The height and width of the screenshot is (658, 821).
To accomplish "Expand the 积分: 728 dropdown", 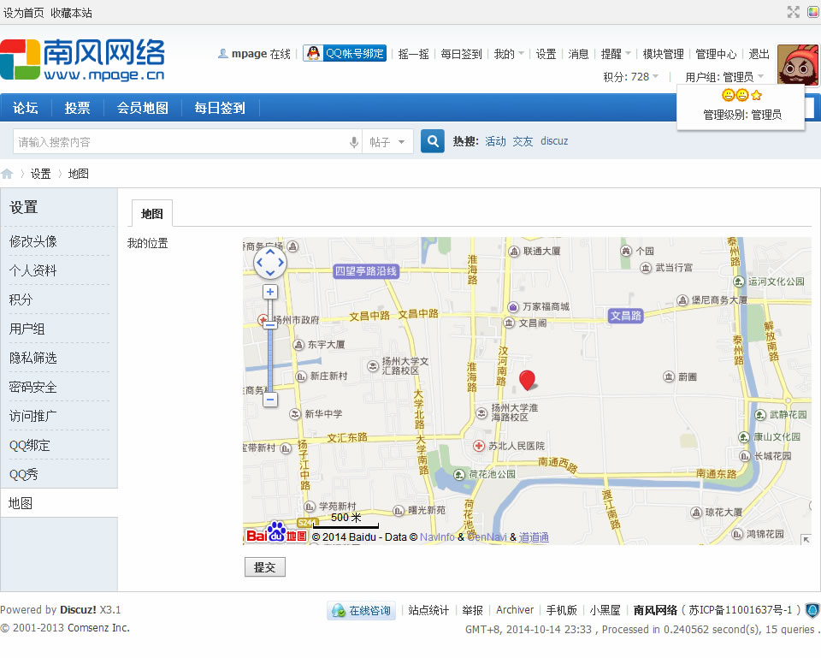I will (631, 77).
